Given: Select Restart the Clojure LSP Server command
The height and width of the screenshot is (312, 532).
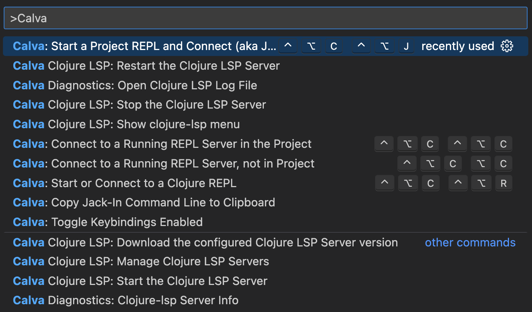Looking at the screenshot, I should [x=266, y=66].
